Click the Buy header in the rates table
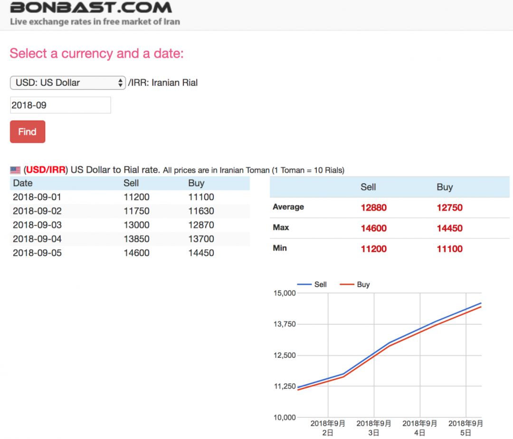The height and width of the screenshot is (439, 513). (196, 183)
